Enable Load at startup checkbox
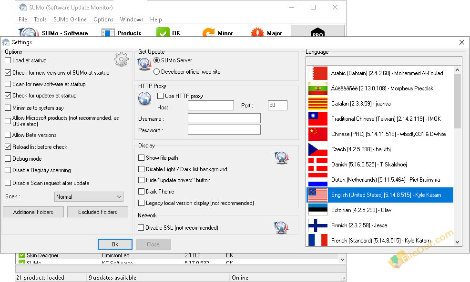Screen dimensions: 470x282 [x=8, y=60]
